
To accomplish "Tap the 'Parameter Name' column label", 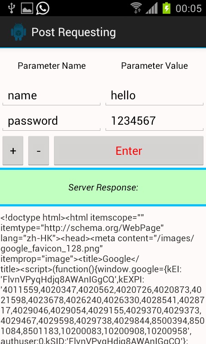I will click(51, 66).
